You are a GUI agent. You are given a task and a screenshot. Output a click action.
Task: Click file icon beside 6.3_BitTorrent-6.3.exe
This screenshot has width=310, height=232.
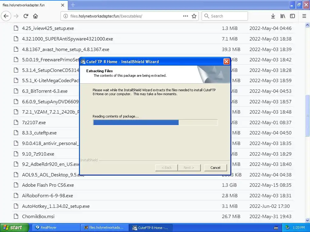click(x=16, y=91)
